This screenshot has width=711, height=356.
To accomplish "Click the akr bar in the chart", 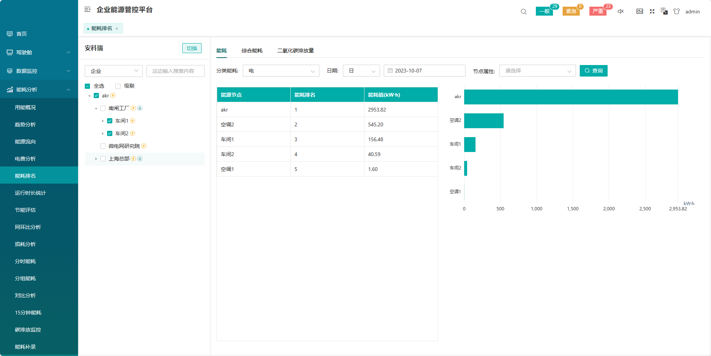I will tap(570, 97).
